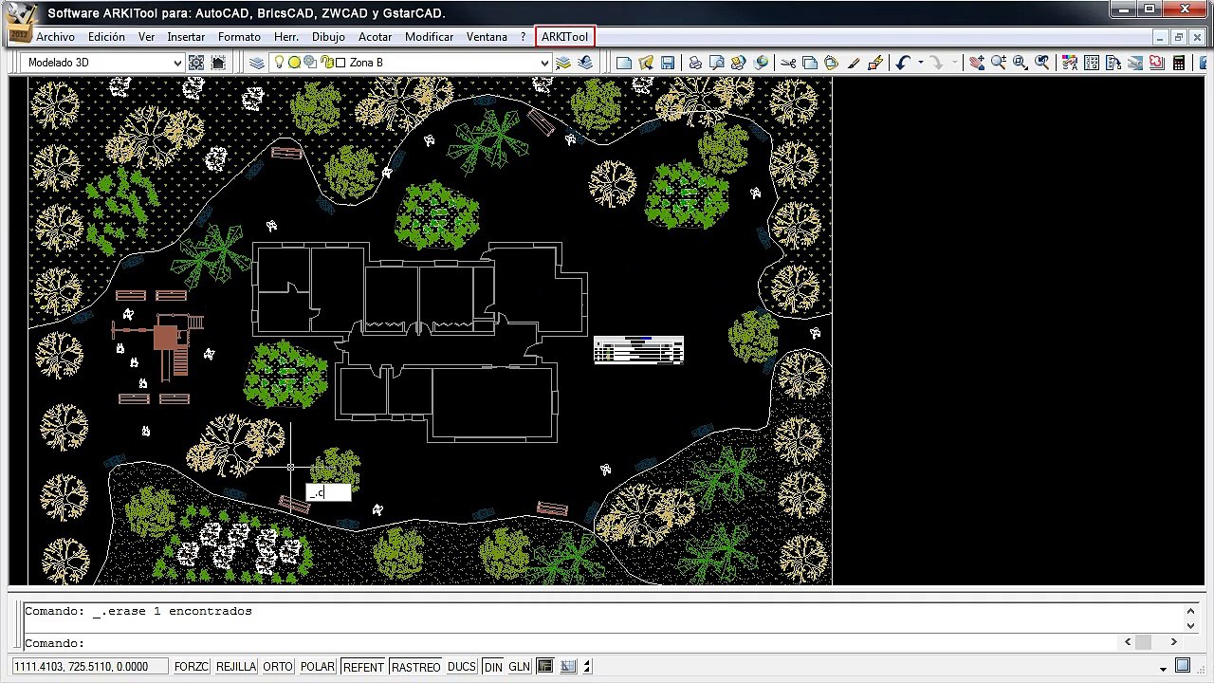1214x683 pixels.
Task: Create a new drawing with the New icon
Action: click(624, 63)
